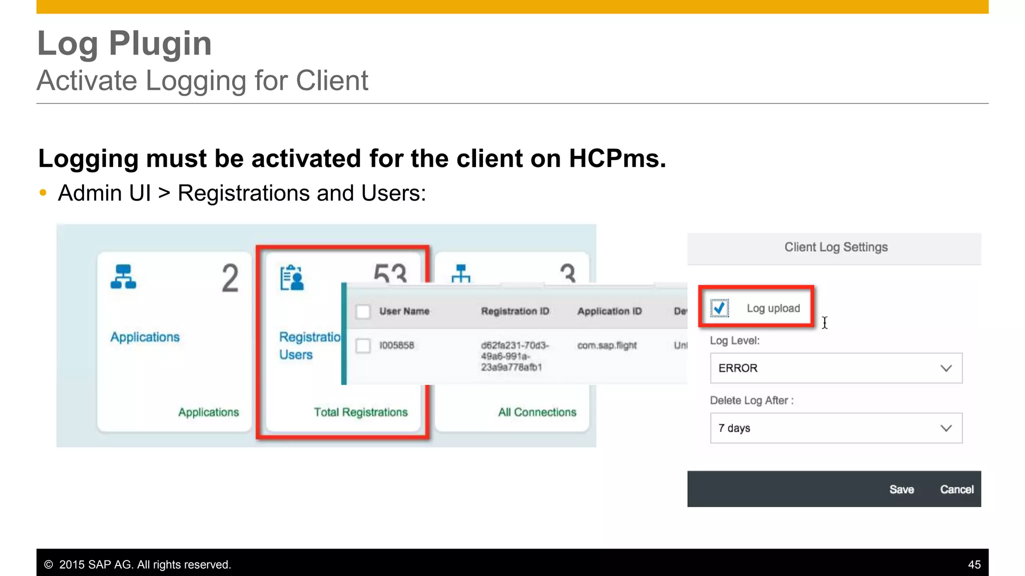Check the row for user I005858
Image resolution: width=1025 pixels, height=576 pixels.
tap(363, 345)
